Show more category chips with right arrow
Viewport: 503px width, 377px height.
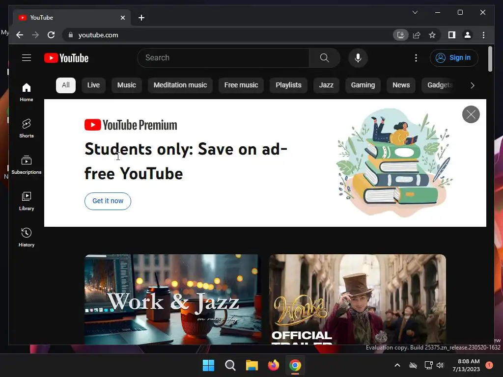[x=472, y=85]
